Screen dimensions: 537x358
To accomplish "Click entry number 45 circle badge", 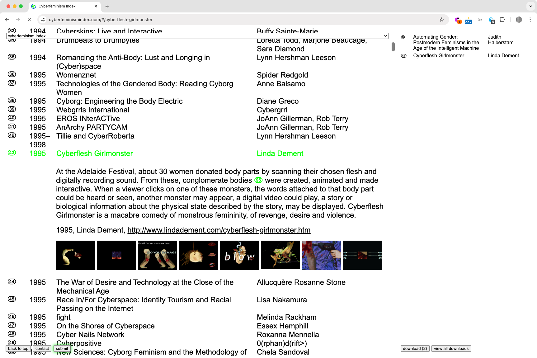I will [x=12, y=299].
